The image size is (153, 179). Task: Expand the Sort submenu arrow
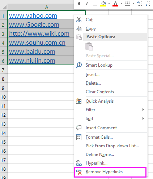[143, 118]
